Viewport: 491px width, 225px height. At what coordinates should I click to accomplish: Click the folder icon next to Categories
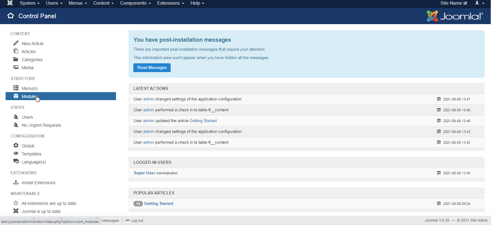pos(16,59)
